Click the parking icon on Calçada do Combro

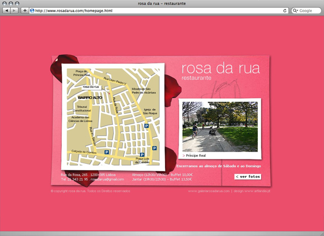[x=107, y=152]
